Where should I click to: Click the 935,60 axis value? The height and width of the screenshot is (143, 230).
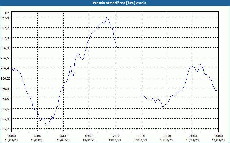tap(5, 109)
